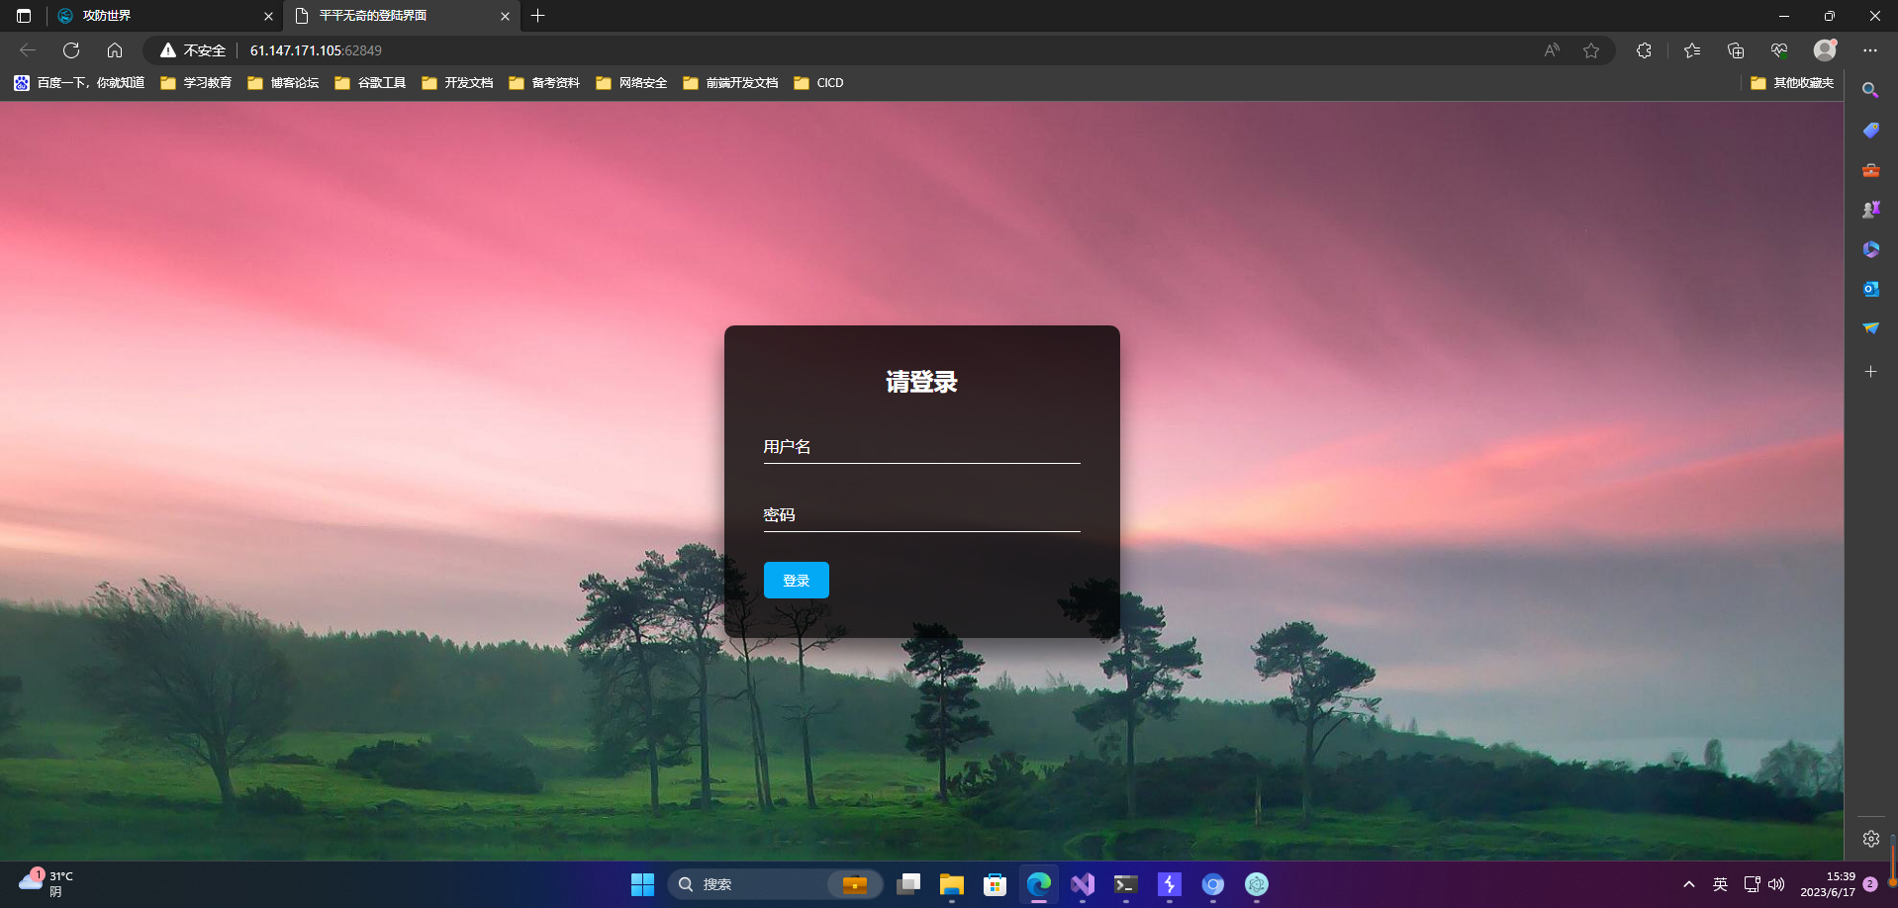Image resolution: width=1898 pixels, height=908 pixels.
Task: Open a new browser tab
Action: pos(538,16)
